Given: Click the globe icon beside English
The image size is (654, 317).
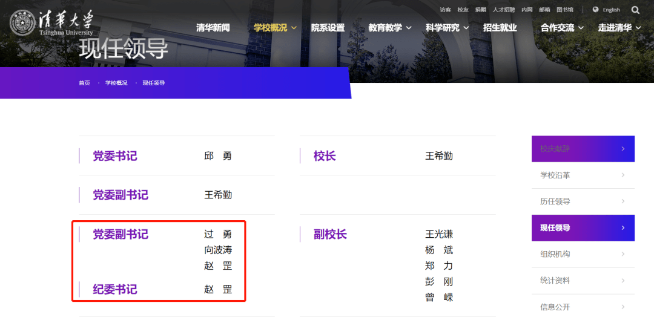Looking at the screenshot, I should point(596,10).
